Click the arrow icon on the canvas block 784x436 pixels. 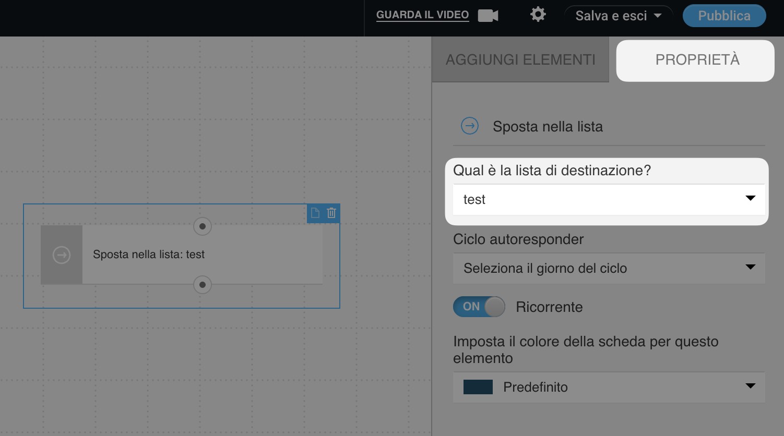(x=62, y=255)
